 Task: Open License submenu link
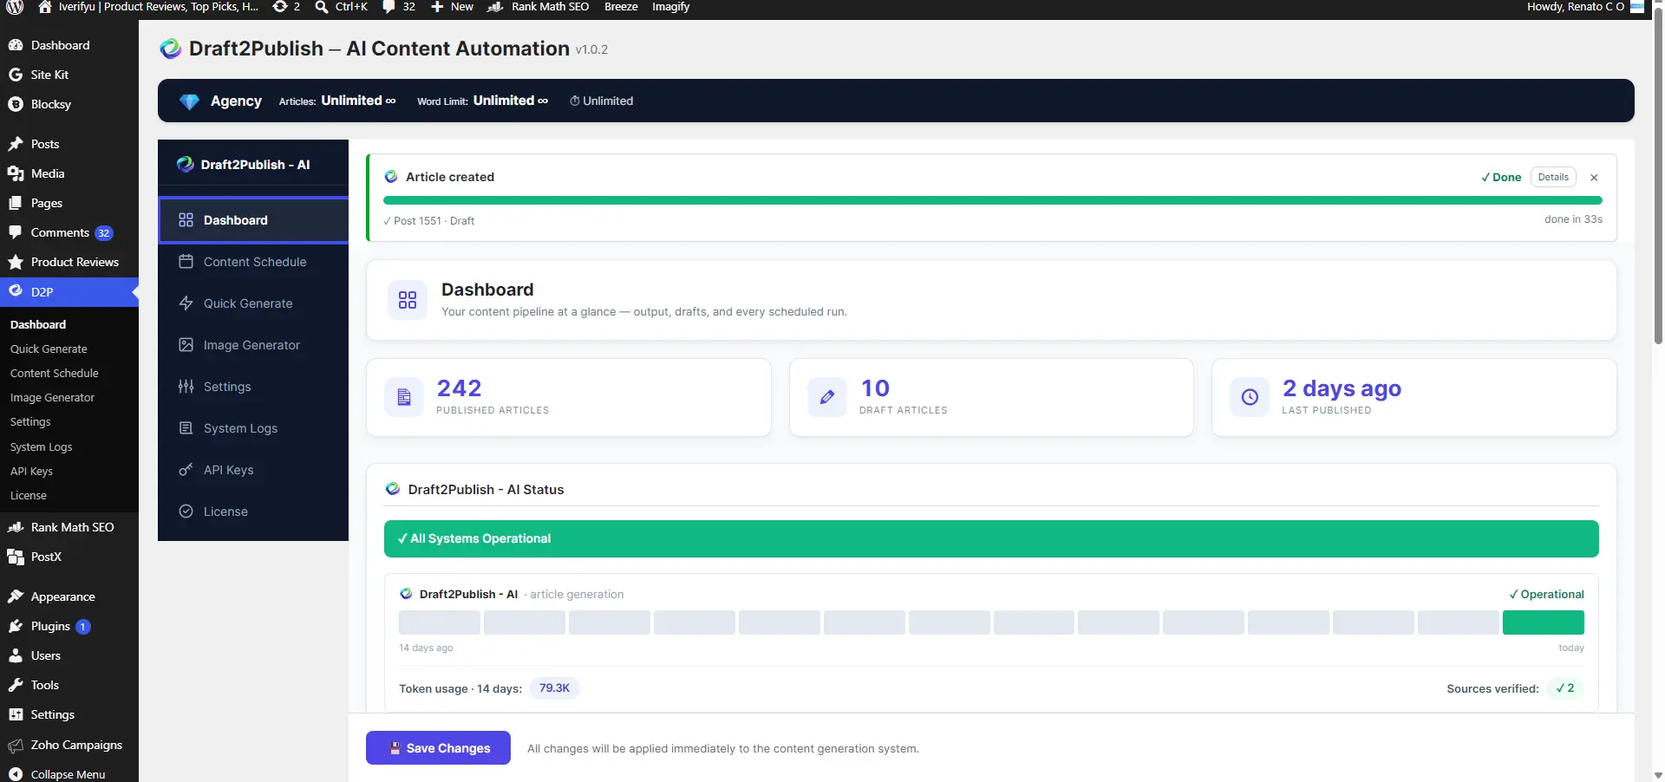tap(28, 495)
